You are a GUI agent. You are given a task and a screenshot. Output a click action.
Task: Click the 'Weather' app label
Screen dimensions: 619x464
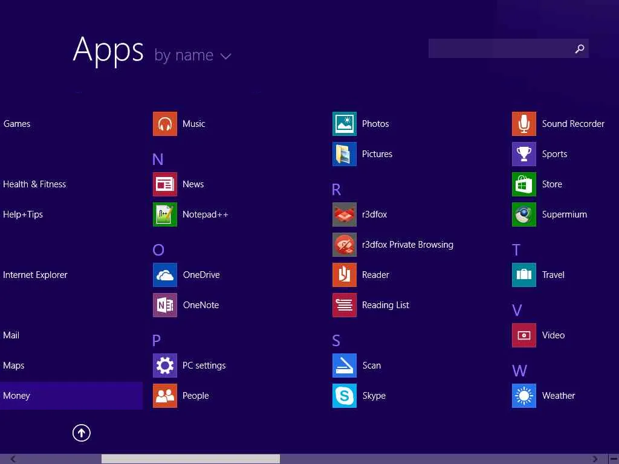558,396
